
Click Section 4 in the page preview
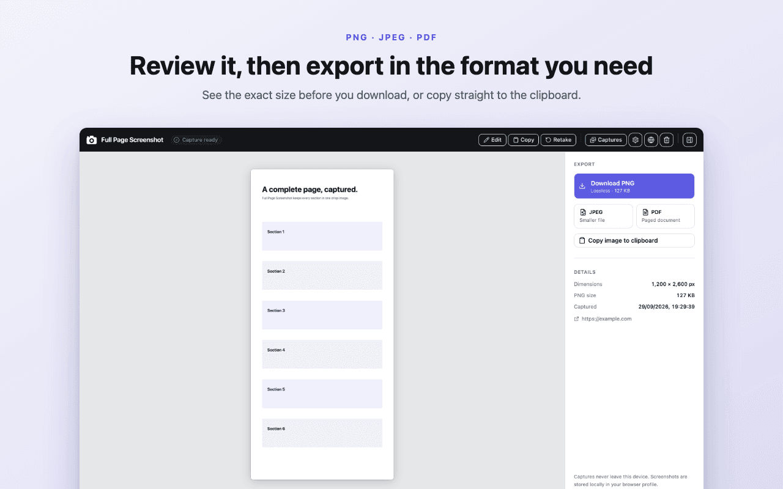point(322,354)
